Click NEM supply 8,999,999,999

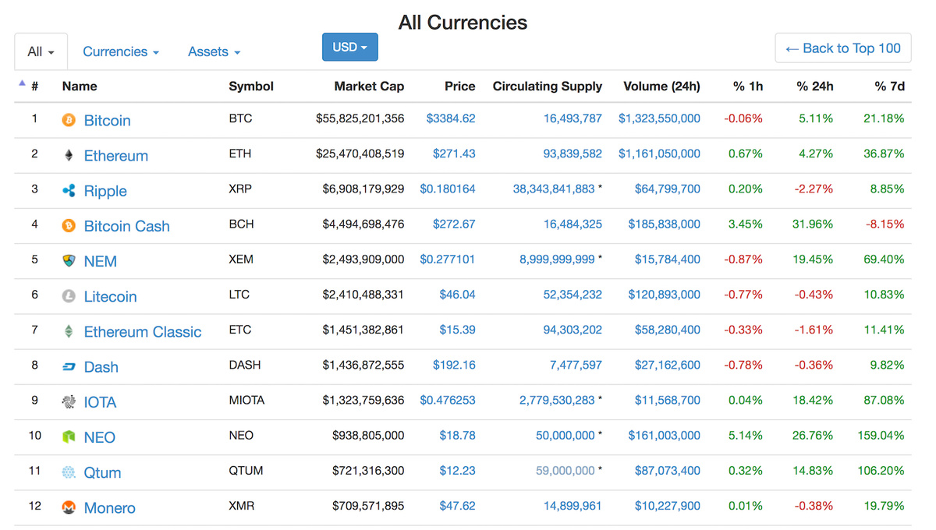pyautogui.click(x=557, y=259)
